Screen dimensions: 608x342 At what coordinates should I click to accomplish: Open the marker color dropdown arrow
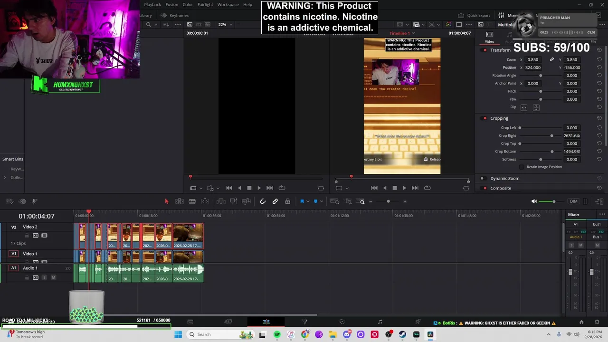(321, 201)
